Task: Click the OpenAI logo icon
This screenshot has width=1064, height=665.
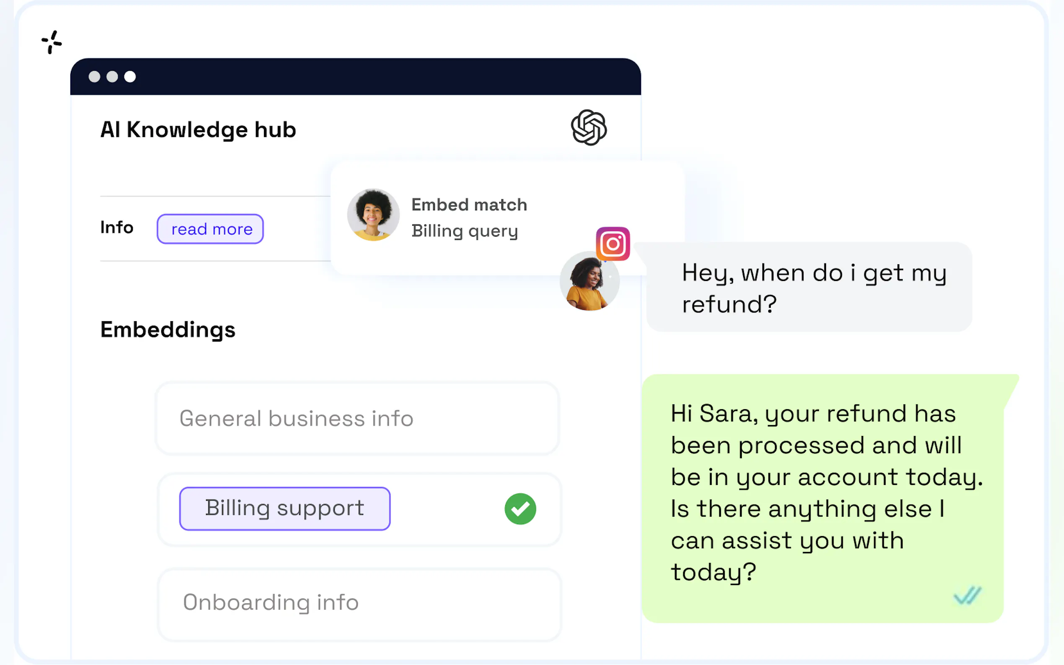Action: coord(589,128)
